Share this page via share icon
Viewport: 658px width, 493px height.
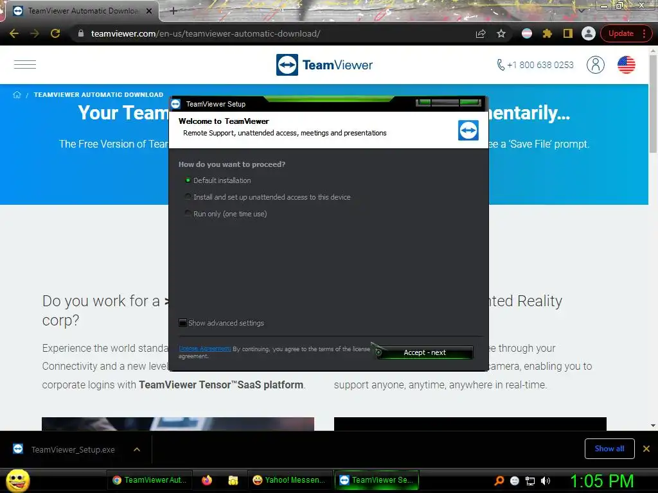click(x=481, y=33)
